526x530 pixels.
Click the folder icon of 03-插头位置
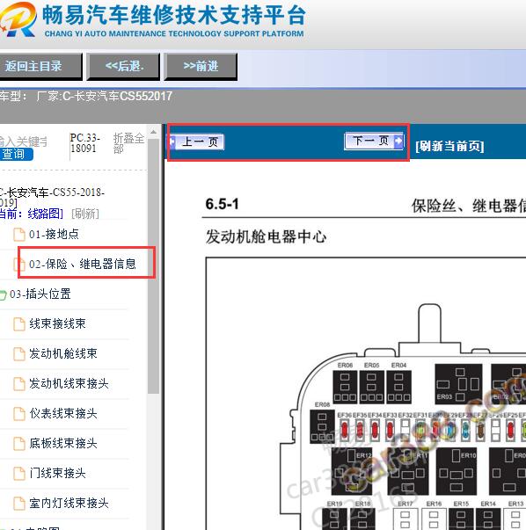click(x=3, y=295)
